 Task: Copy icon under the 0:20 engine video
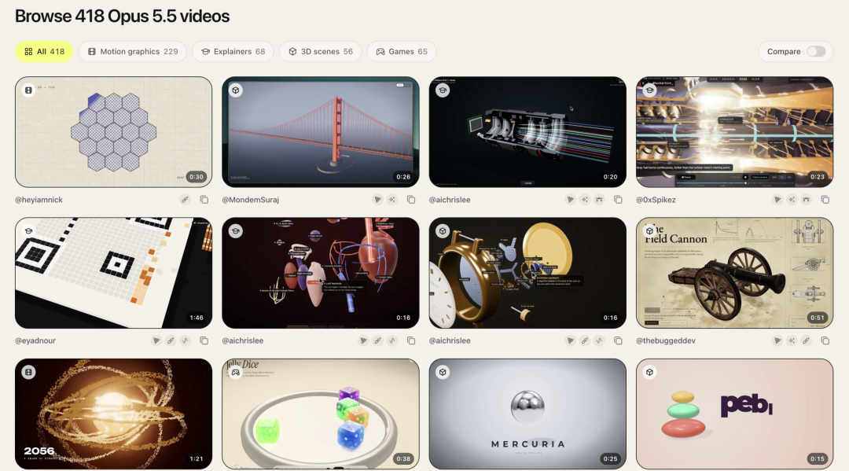click(618, 200)
